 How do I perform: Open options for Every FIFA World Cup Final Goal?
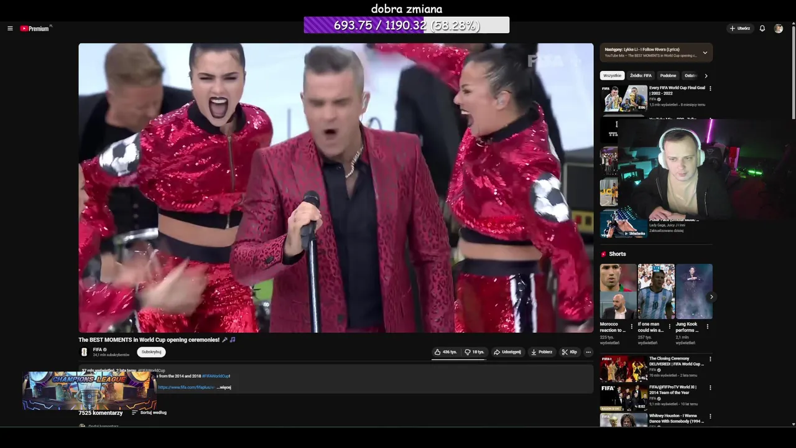click(710, 88)
